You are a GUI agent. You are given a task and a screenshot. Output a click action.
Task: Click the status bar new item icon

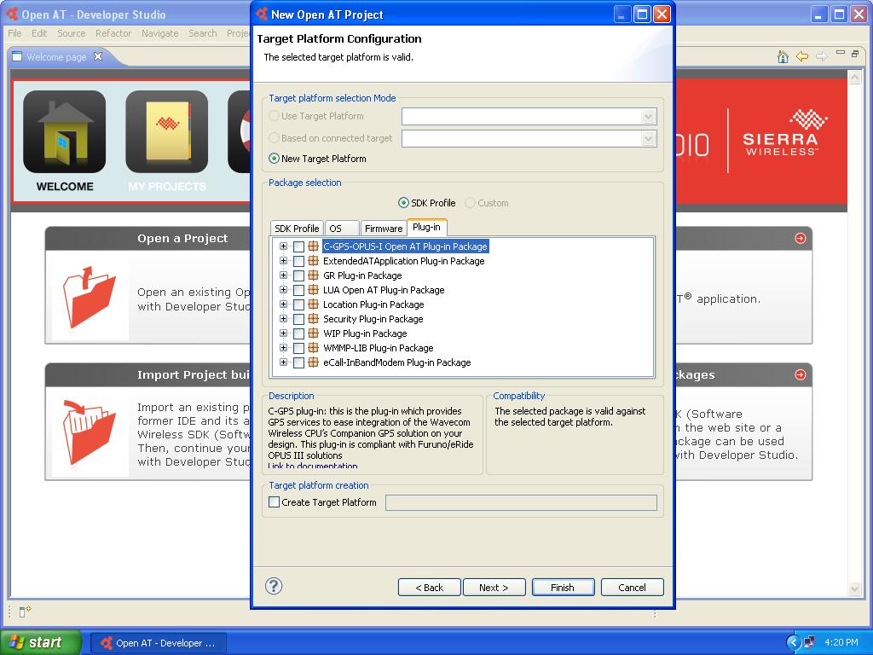coord(25,612)
